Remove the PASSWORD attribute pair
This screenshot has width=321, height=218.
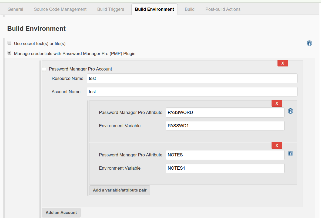point(277,103)
